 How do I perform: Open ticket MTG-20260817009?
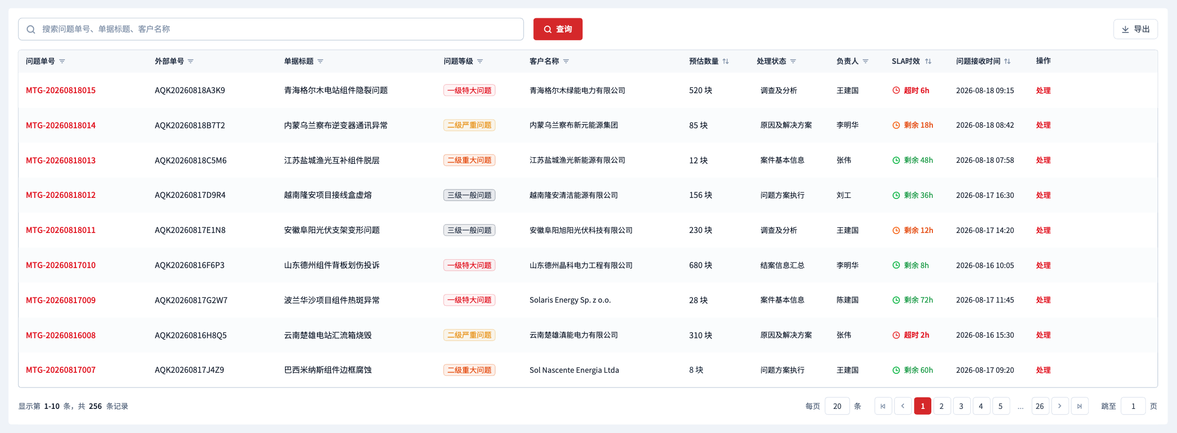click(x=61, y=300)
